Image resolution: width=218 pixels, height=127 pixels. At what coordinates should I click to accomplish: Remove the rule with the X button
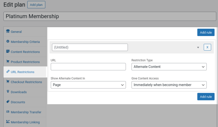[x=207, y=47]
